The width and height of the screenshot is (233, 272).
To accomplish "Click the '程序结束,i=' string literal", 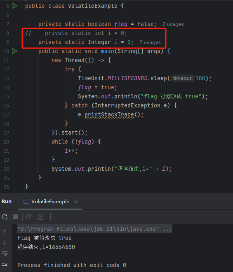I will coord(133,169).
